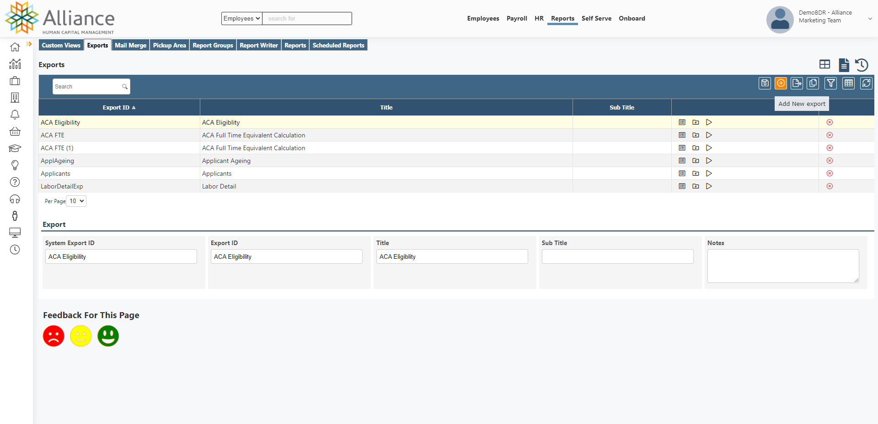Image resolution: width=878 pixels, height=424 pixels.
Task: Click into the exports Search field
Action: point(91,87)
